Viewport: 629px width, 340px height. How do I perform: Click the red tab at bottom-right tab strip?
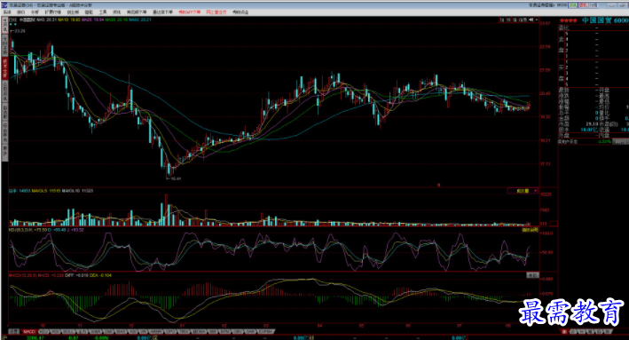pos(564,332)
